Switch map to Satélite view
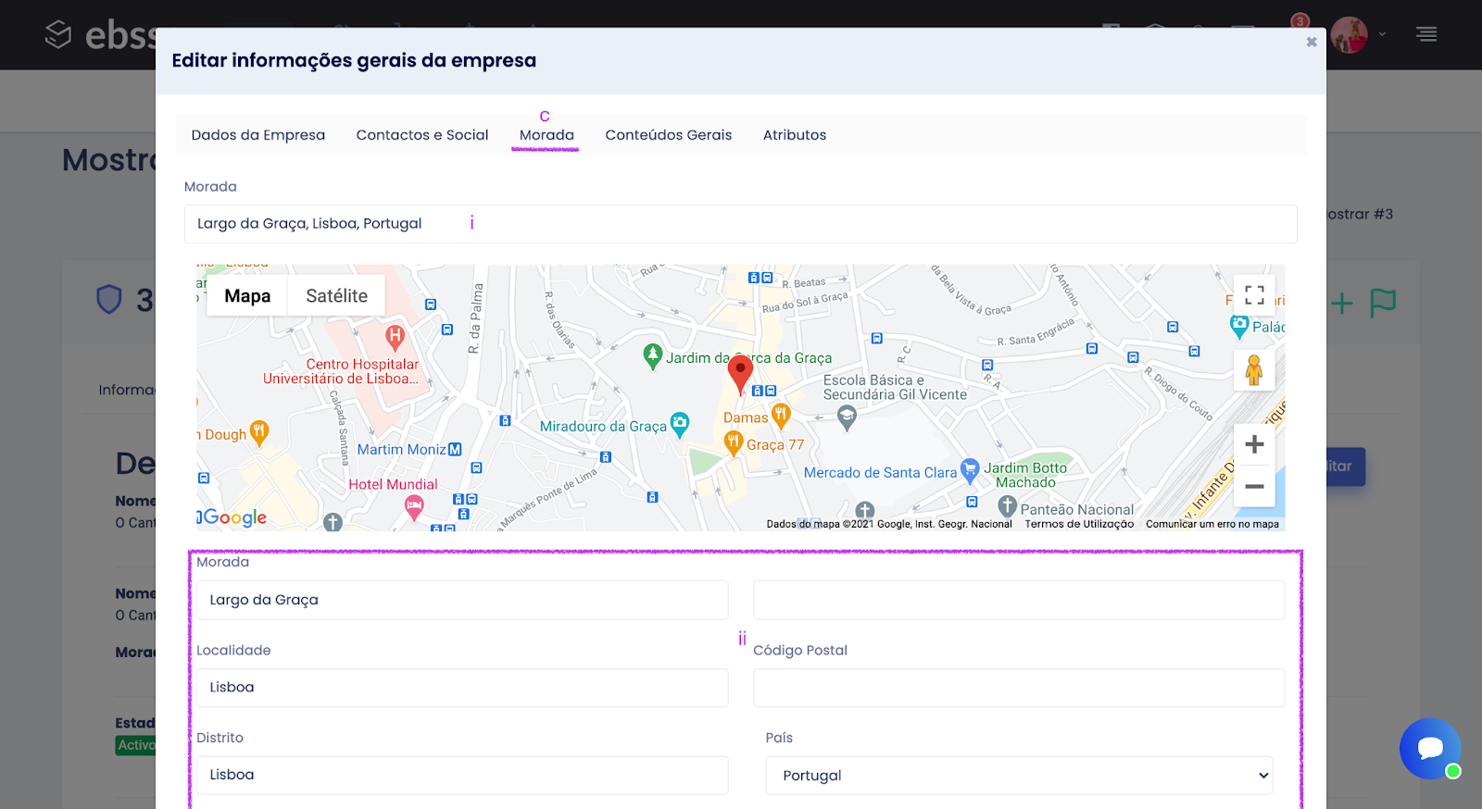Image resolution: width=1482 pixels, height=809 pixels. 336,296
